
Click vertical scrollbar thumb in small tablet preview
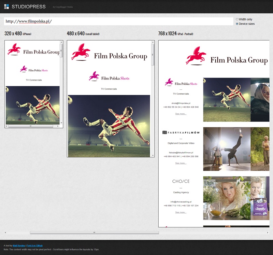[x=153, y=55]
